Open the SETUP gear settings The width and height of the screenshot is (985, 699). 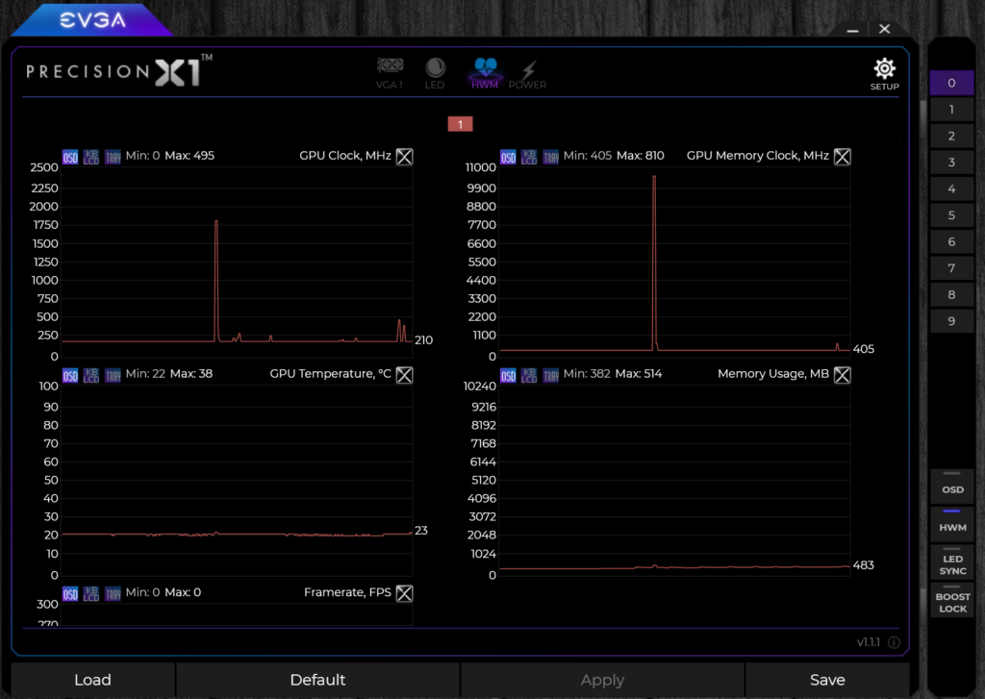[883, 70]
